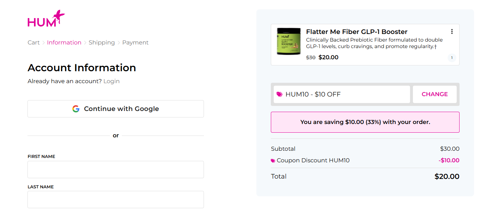Screen dimensions: 495x214
Task: Click the Google icon in the sign-in button
Action: pyautogui.click(x=76, y=108)
